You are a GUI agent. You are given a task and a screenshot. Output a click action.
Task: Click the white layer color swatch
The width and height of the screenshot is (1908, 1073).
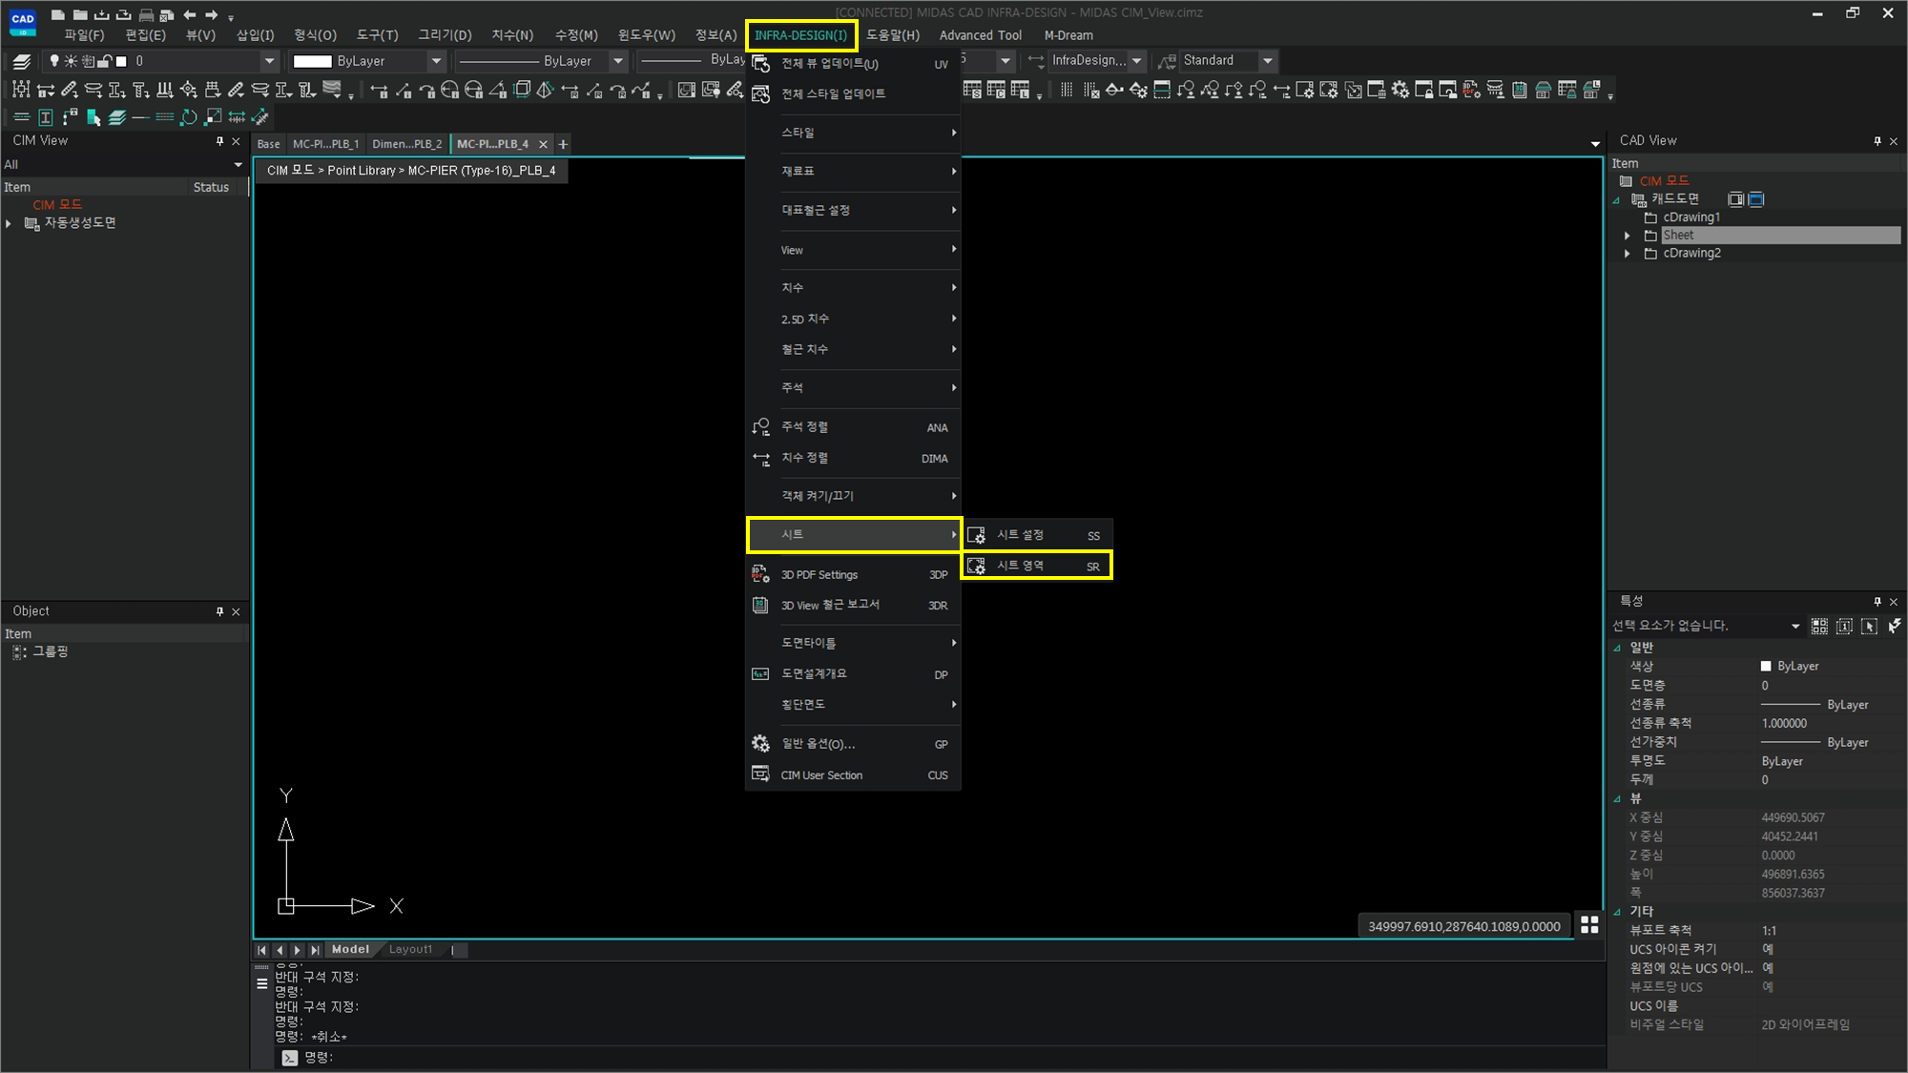pos(121,61)
